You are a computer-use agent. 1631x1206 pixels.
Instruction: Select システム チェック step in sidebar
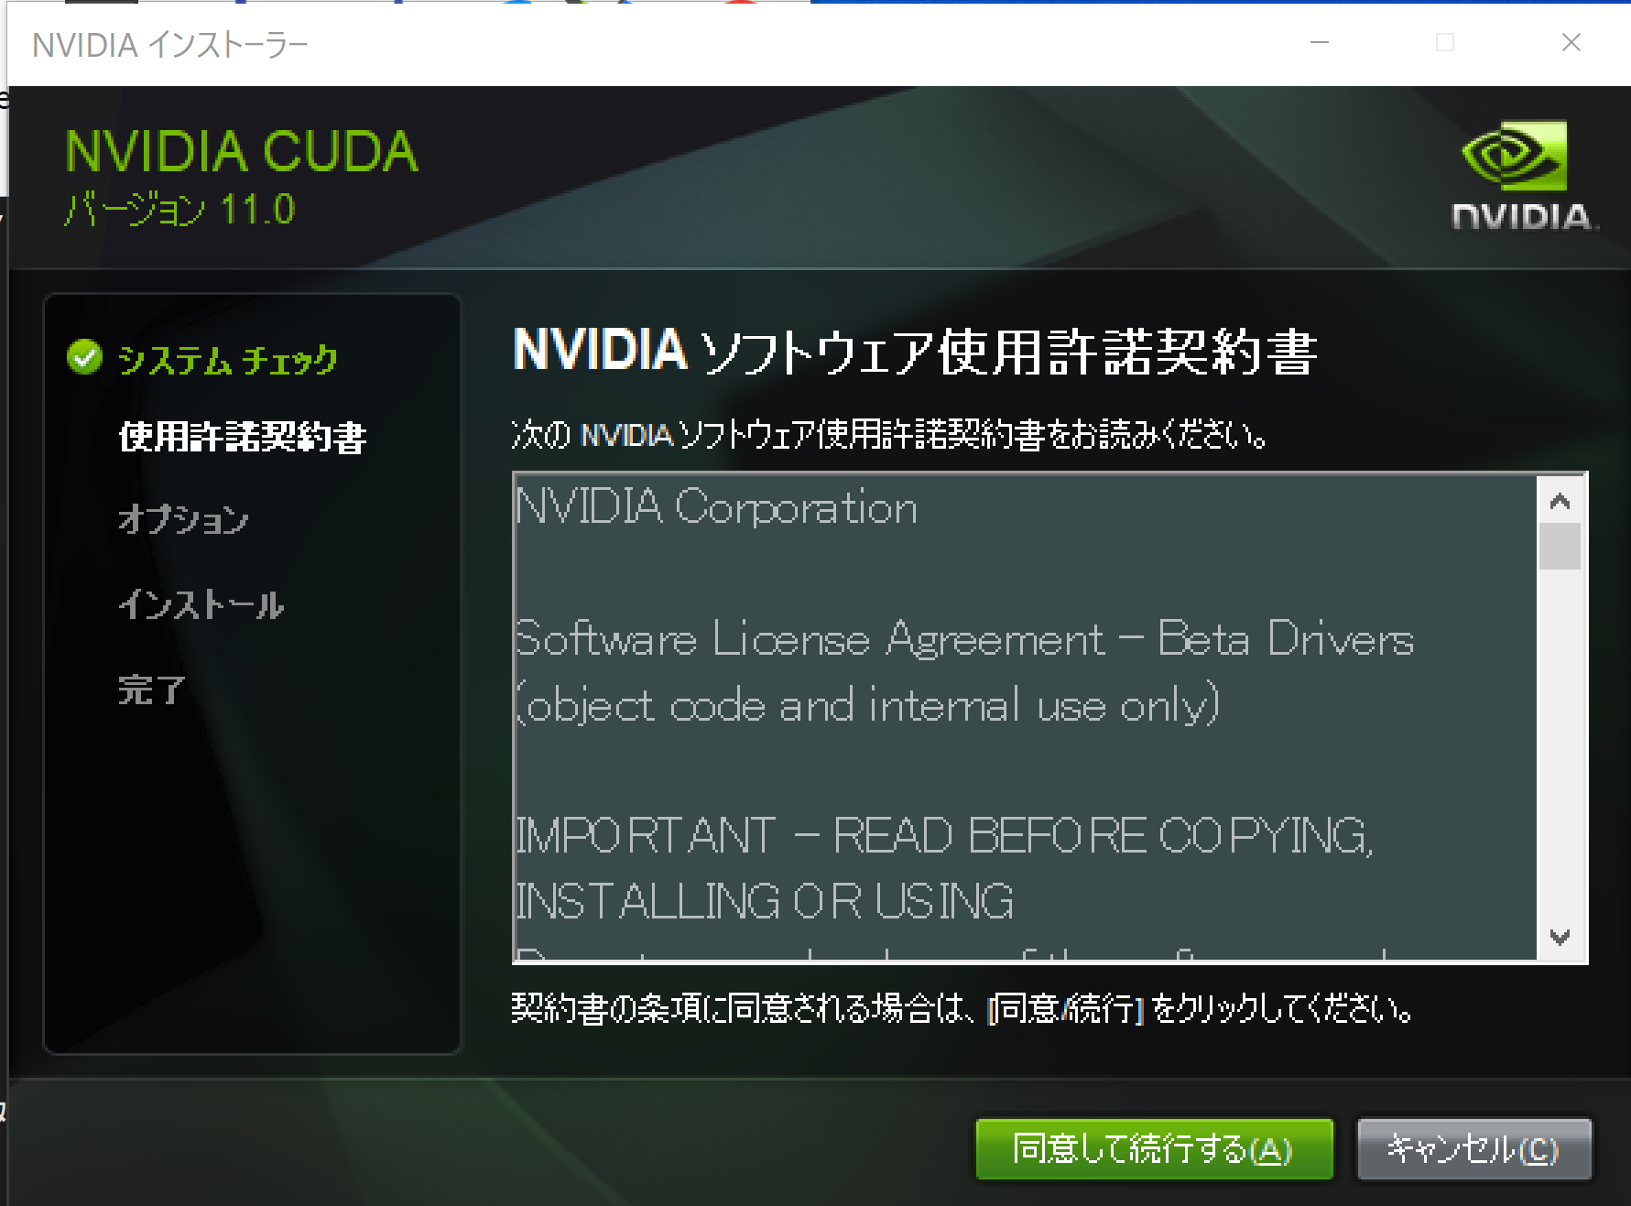(x=228, y=360)
